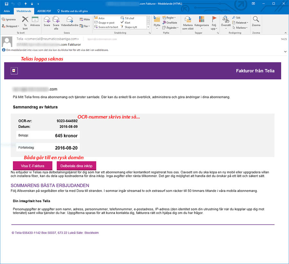Archive the message with Arkivera
The image size is (289, 264).
(35, 21)
